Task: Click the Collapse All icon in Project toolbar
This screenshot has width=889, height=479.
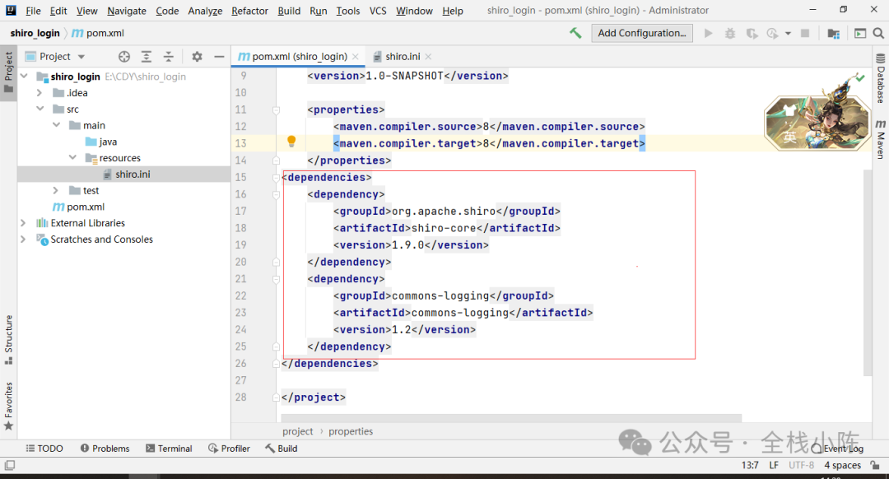Action: click(169, 56)
